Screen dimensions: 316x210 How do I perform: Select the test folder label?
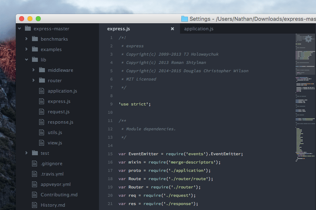coord(45,153)
